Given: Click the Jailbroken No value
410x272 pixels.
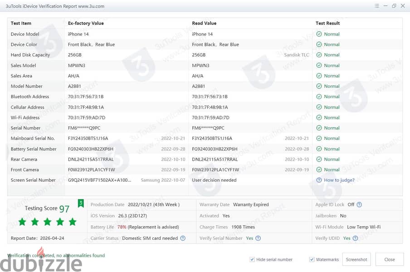Looking at the screenshot, I should pos(343,216).
